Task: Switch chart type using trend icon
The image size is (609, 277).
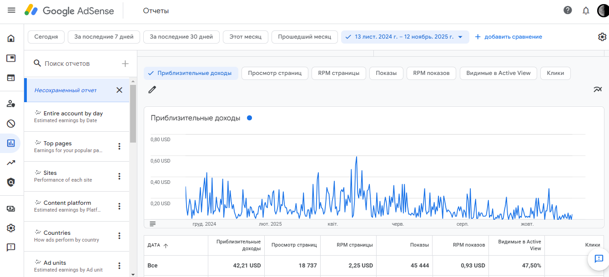Action: pos(598,89)
